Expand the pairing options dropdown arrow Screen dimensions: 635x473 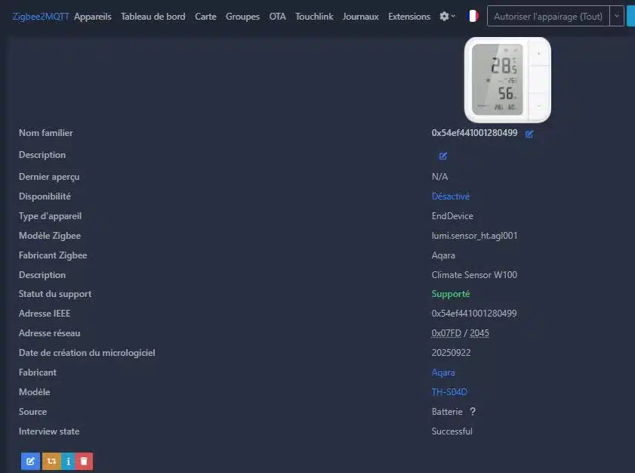tap(617, 16)
